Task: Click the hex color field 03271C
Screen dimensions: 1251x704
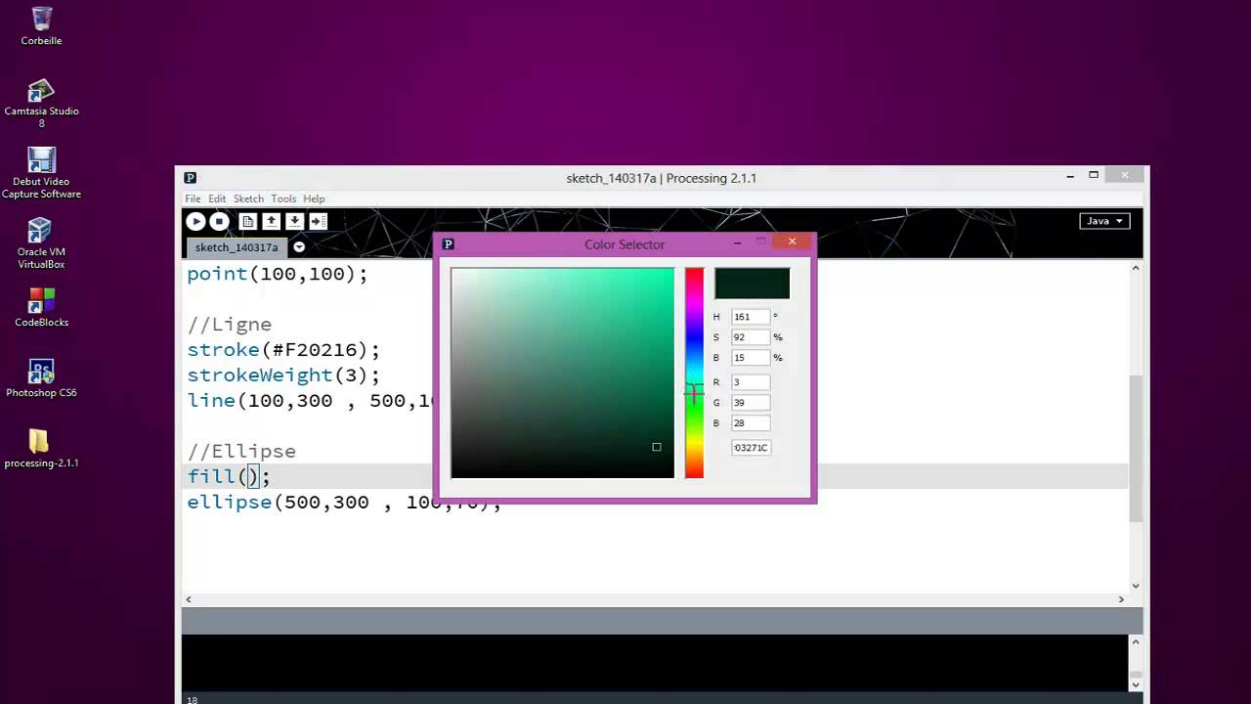Action: pos(751,448)
